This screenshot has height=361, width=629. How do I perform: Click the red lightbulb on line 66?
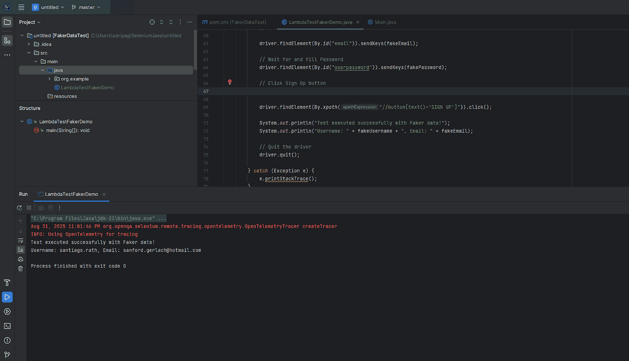pos(230,82)
